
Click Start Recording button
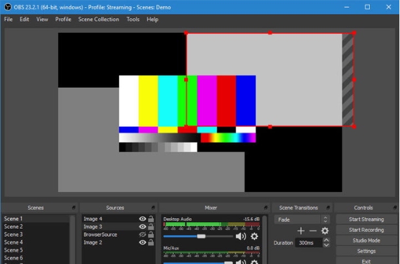point(367,230)
